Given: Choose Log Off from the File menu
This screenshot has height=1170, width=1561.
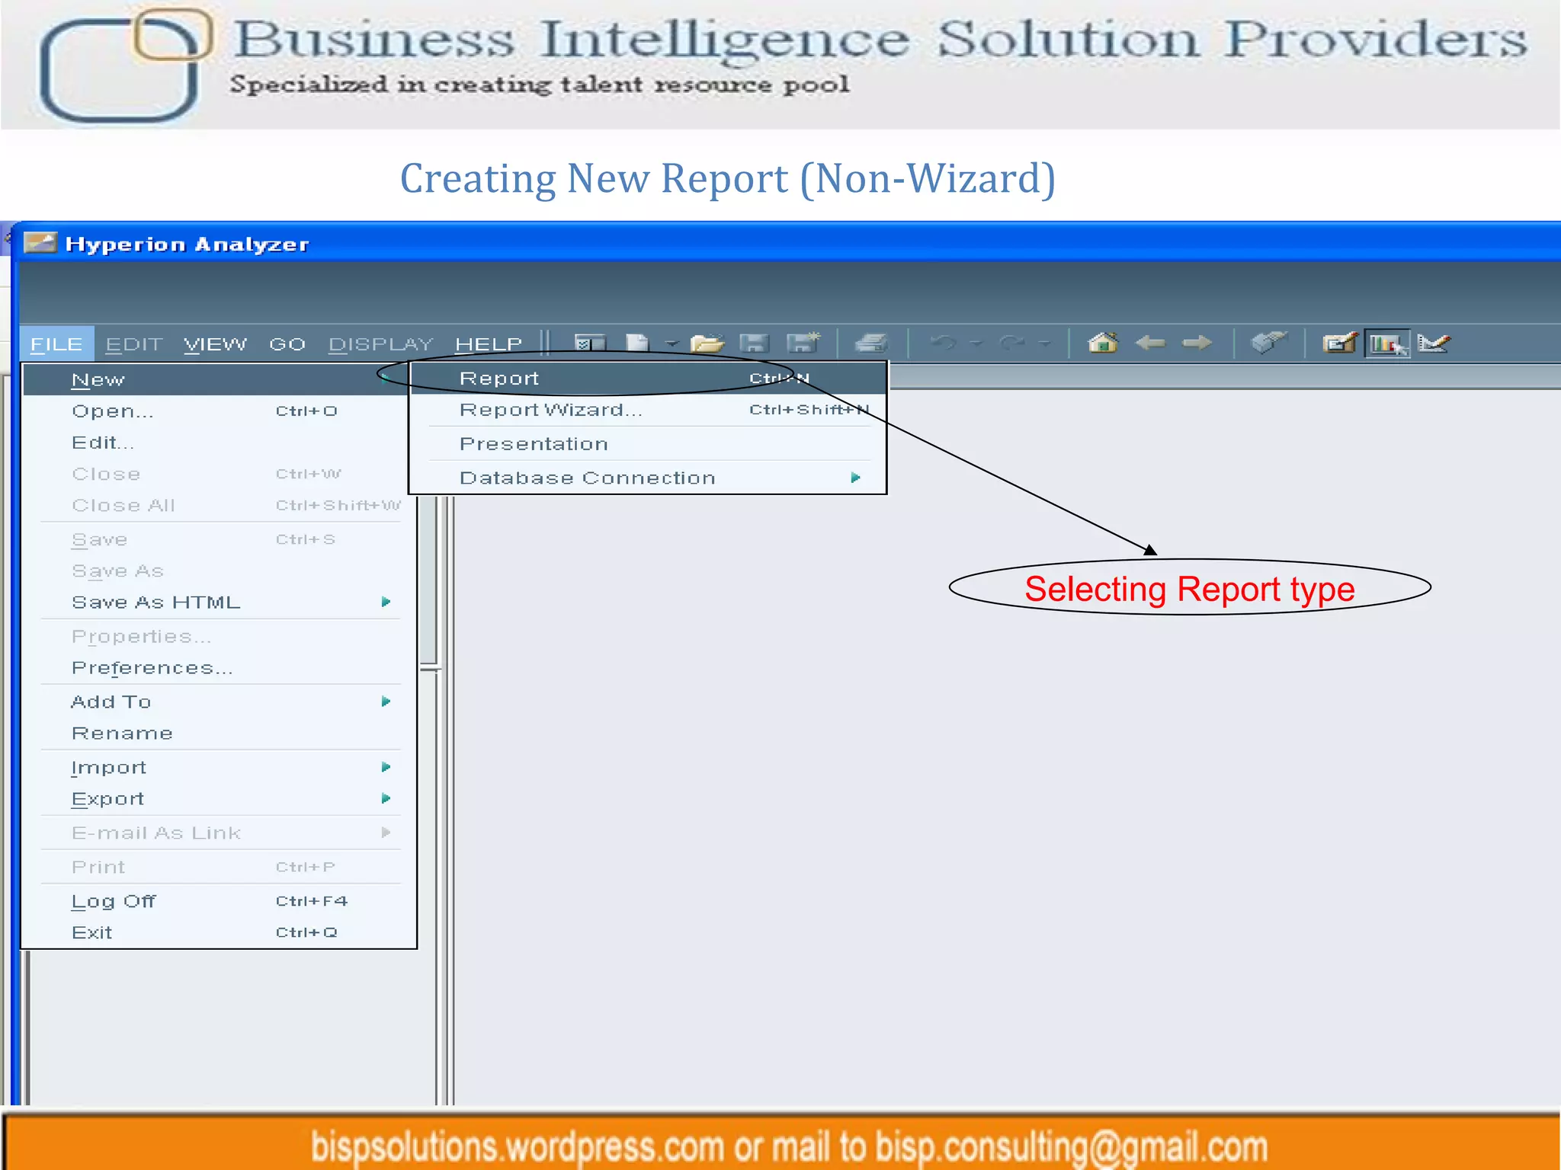Looking at the screenshot, I should pos(218,901).
